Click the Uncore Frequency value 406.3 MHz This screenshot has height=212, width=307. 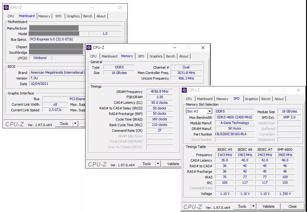click(186, 78)
